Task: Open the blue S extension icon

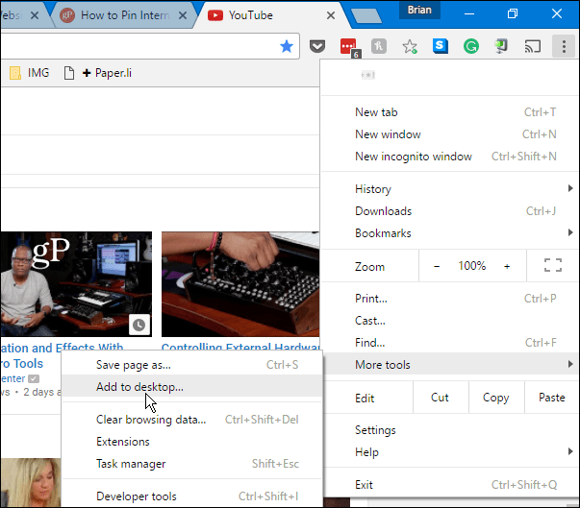Action: [x=441, y=46]
